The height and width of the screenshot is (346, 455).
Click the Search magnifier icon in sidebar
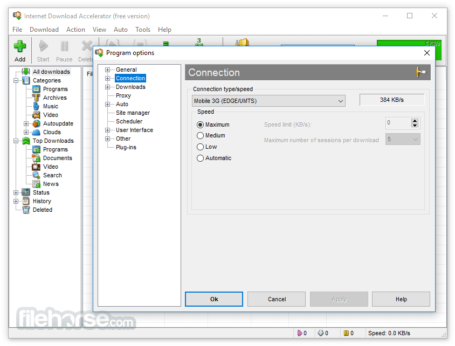tap(36, 175)
